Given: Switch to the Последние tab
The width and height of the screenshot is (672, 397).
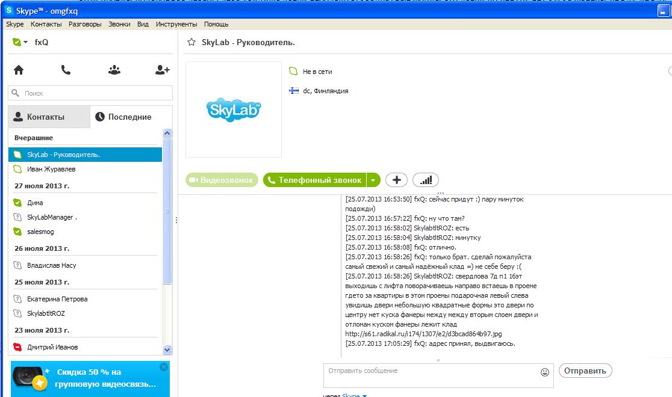Looking at the screenshot, I should click(132, 117).
